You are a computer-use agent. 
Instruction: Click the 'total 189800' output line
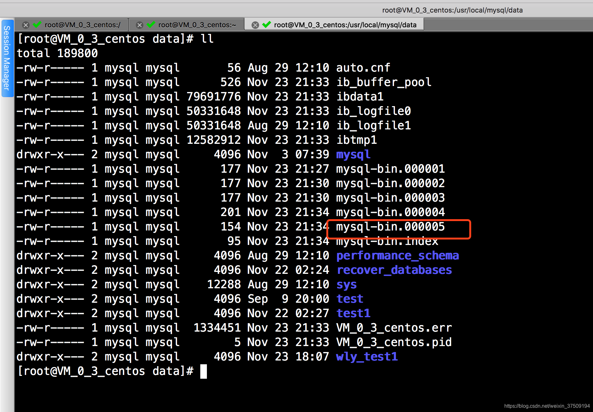coord(57,53)
